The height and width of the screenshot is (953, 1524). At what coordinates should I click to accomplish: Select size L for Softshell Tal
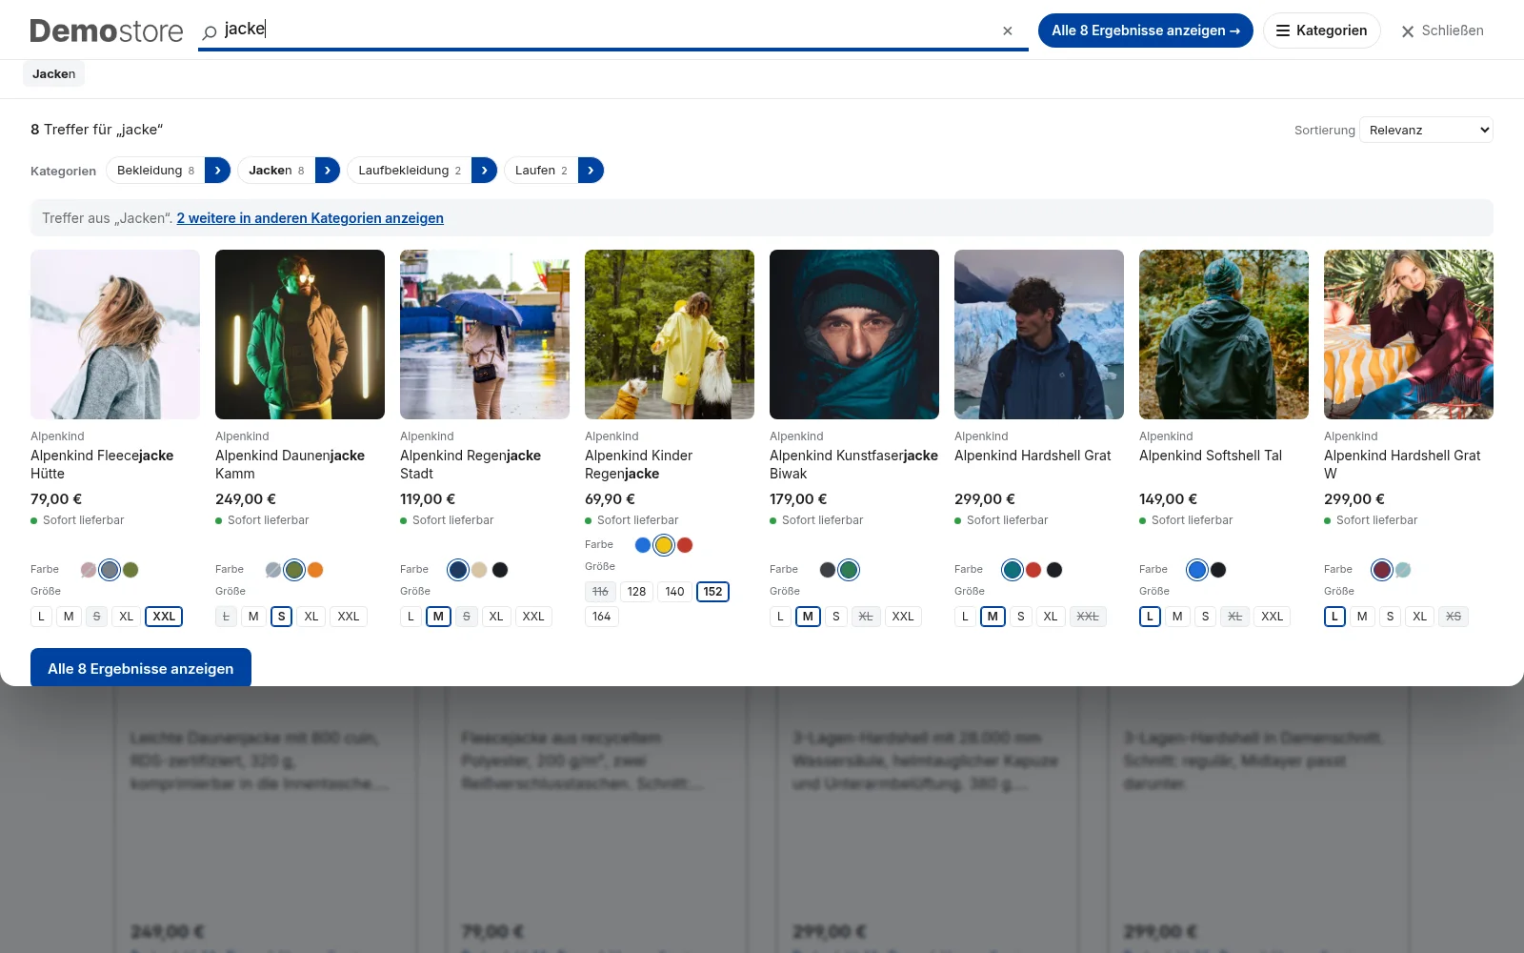[x=1150, y=617]
